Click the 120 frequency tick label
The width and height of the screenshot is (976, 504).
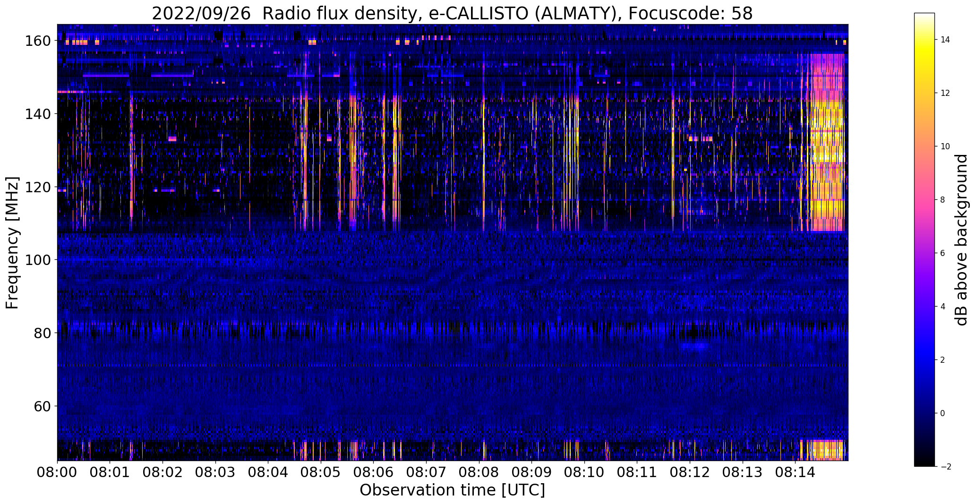coord(38,187)
